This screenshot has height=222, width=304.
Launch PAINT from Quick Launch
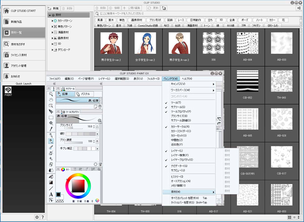click(x=8, y=90)
